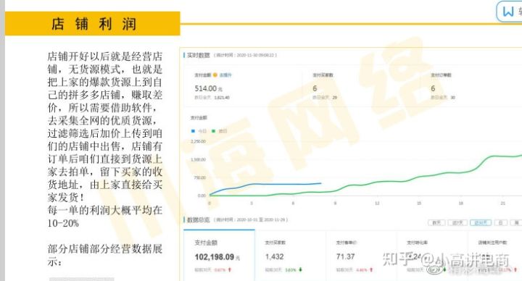Click the W icon at top right corner
This screenshot has height=281, width=522.
[508, 12]
